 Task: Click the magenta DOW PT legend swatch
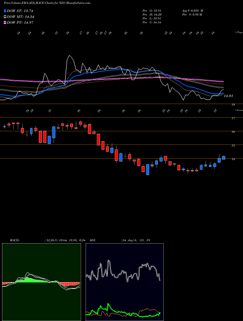coord(5,23)
